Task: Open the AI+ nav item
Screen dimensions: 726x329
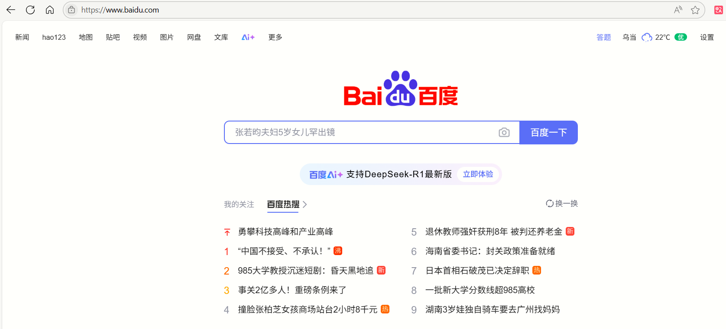Action: tap(248, 37)
